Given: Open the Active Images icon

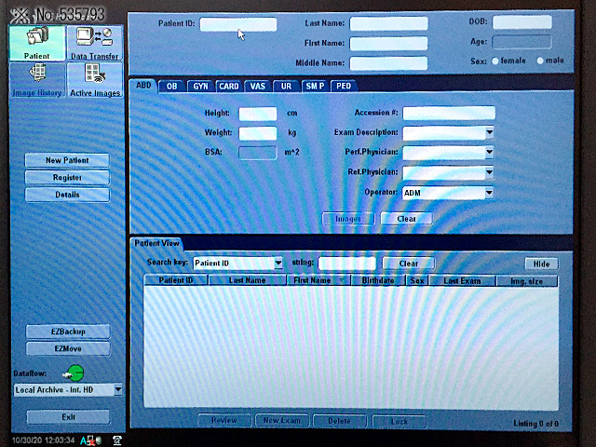Looking at the screenshot, I should pyautogui.click(x=95, y=80).
